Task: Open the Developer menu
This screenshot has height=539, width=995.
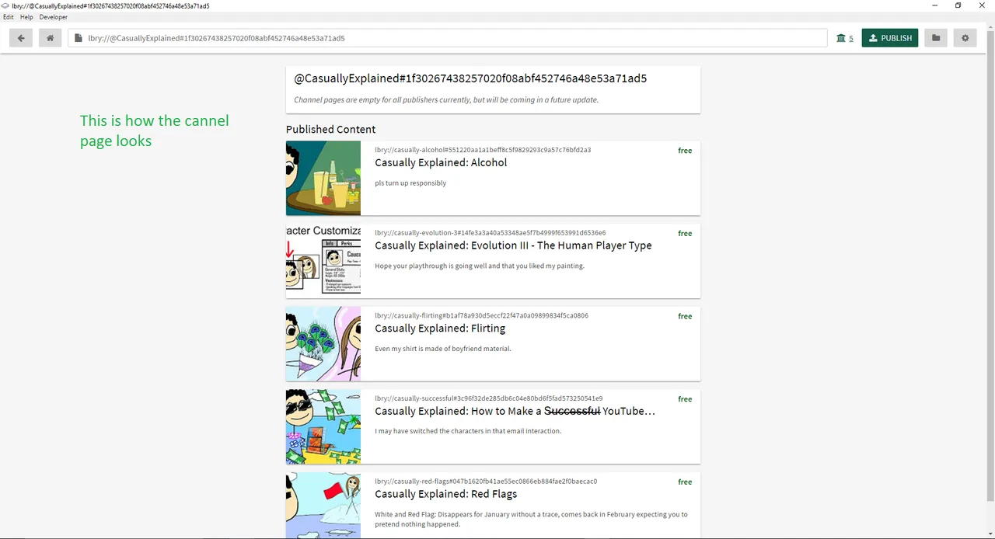Action: [x=54, y=17]
